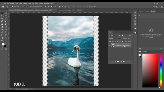Screen dimensions: 164x92
Task: Select the Healing Brush tool
Action: pyautogui.click(x=2, y=21)
